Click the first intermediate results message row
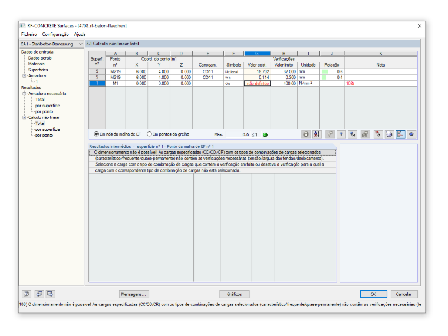The width and height of the screenshot is (448, 336). [212, 153]
